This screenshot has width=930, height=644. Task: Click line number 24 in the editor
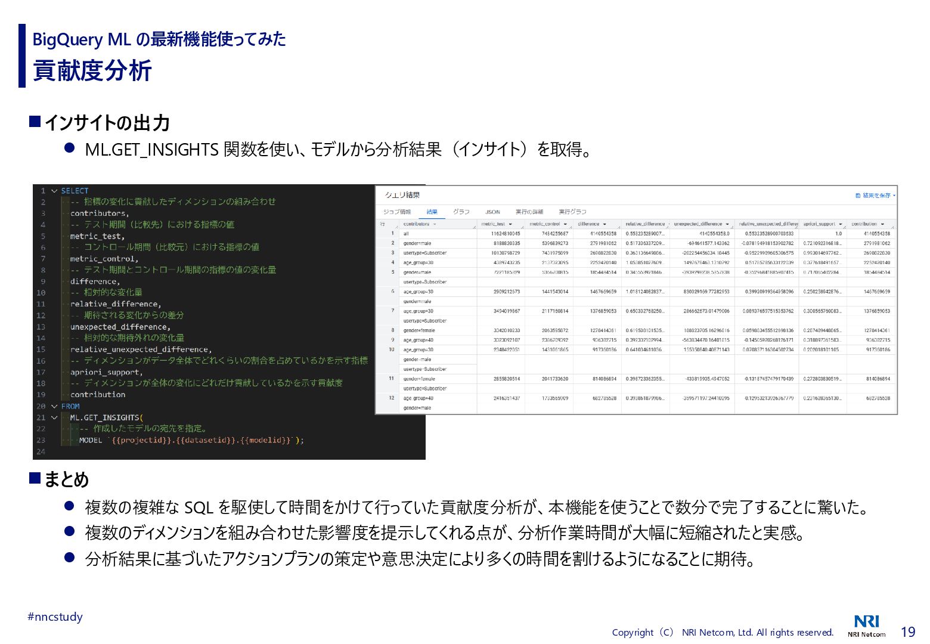click(x=41, y=451)
